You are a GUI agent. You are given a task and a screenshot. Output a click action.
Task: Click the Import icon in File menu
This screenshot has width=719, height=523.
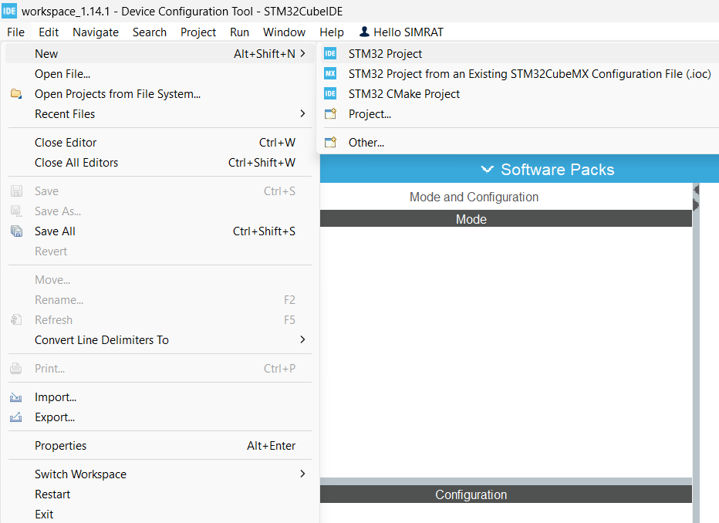[x=16, y=397]
